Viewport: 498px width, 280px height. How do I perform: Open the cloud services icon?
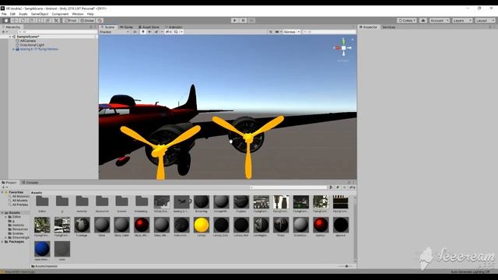pyautogui.click(x=423, y=20)
